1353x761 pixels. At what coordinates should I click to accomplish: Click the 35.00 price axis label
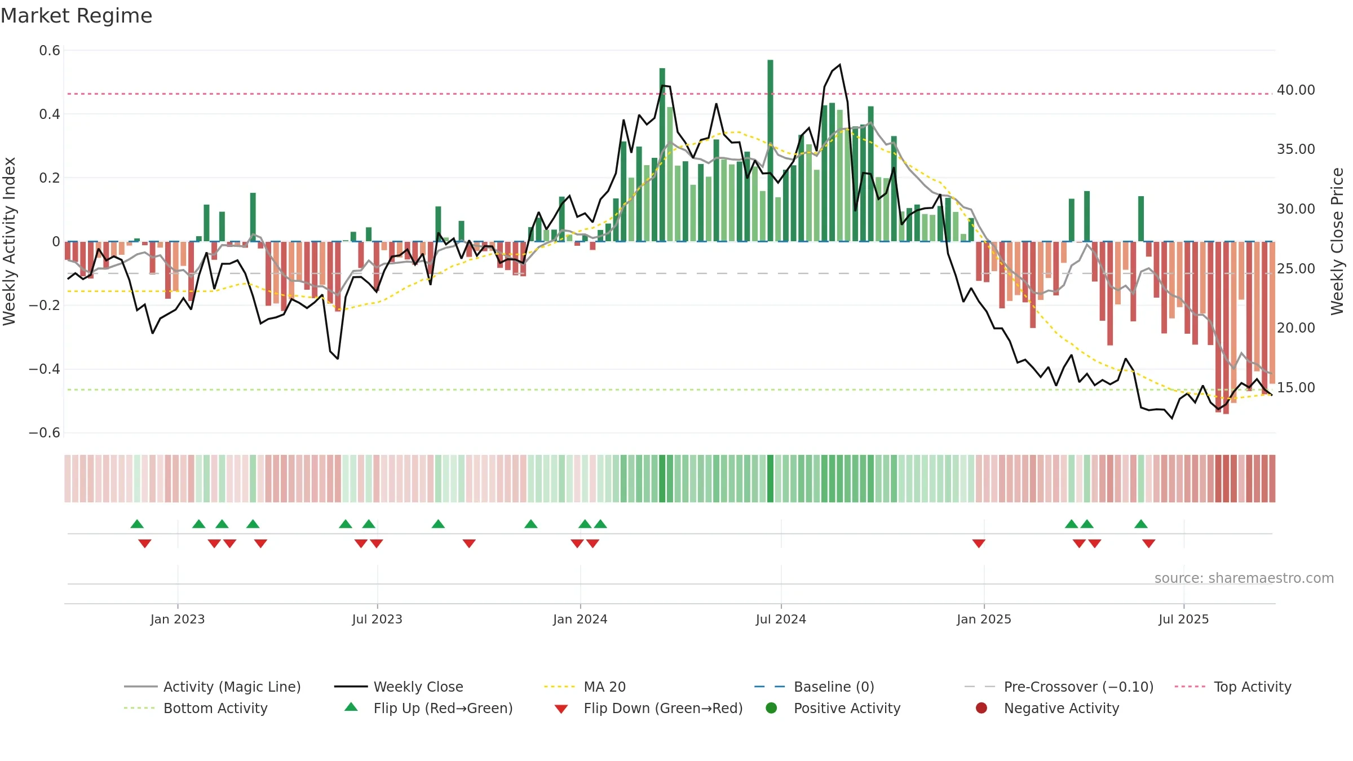pos(1296,149)
